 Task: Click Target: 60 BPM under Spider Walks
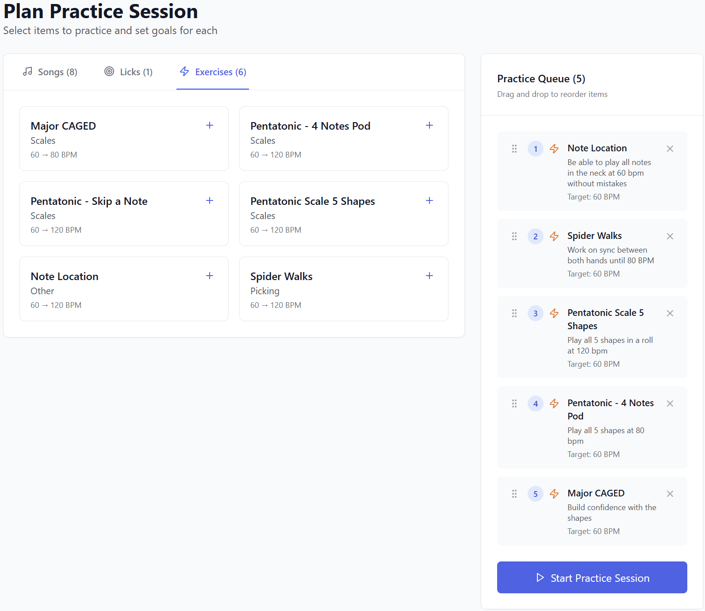coord(594,274)
